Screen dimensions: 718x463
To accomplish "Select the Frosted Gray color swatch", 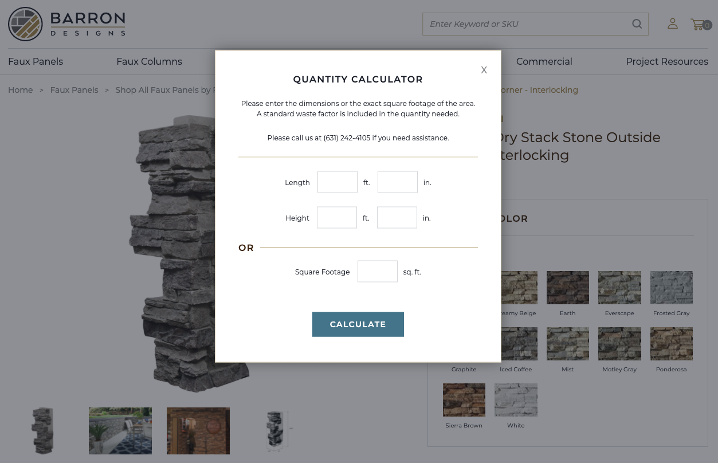I will pyautogui.click(x=672, y=288).
